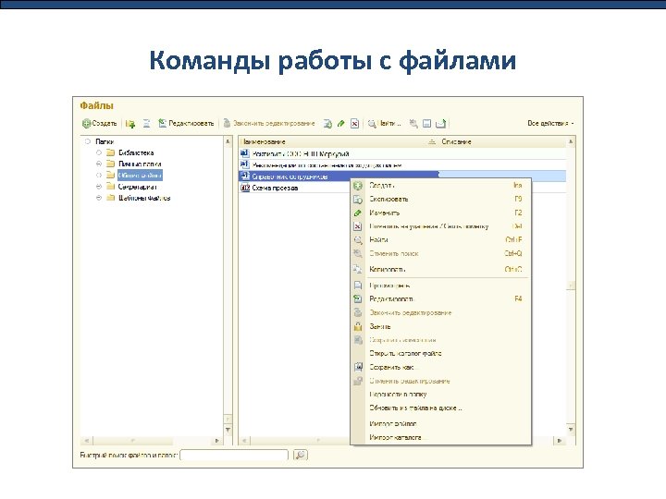
Task: Click the folder tree scrollbar down arrow
Action: (228, 431)
